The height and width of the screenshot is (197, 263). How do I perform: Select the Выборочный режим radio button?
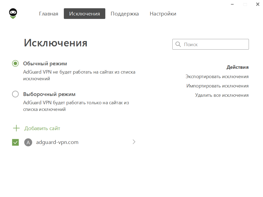(15, 94)
